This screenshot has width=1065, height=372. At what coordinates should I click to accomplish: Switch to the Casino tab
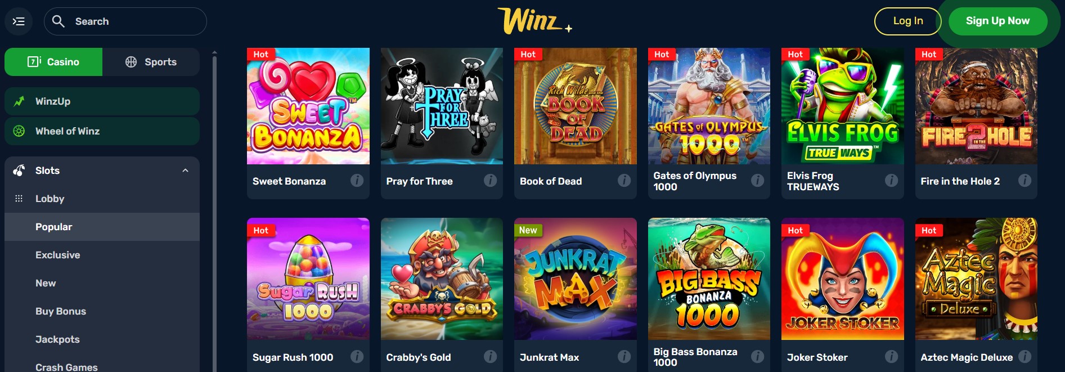click(53, 62)
